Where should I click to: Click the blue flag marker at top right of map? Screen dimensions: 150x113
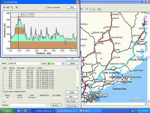(x=144, y=24)
